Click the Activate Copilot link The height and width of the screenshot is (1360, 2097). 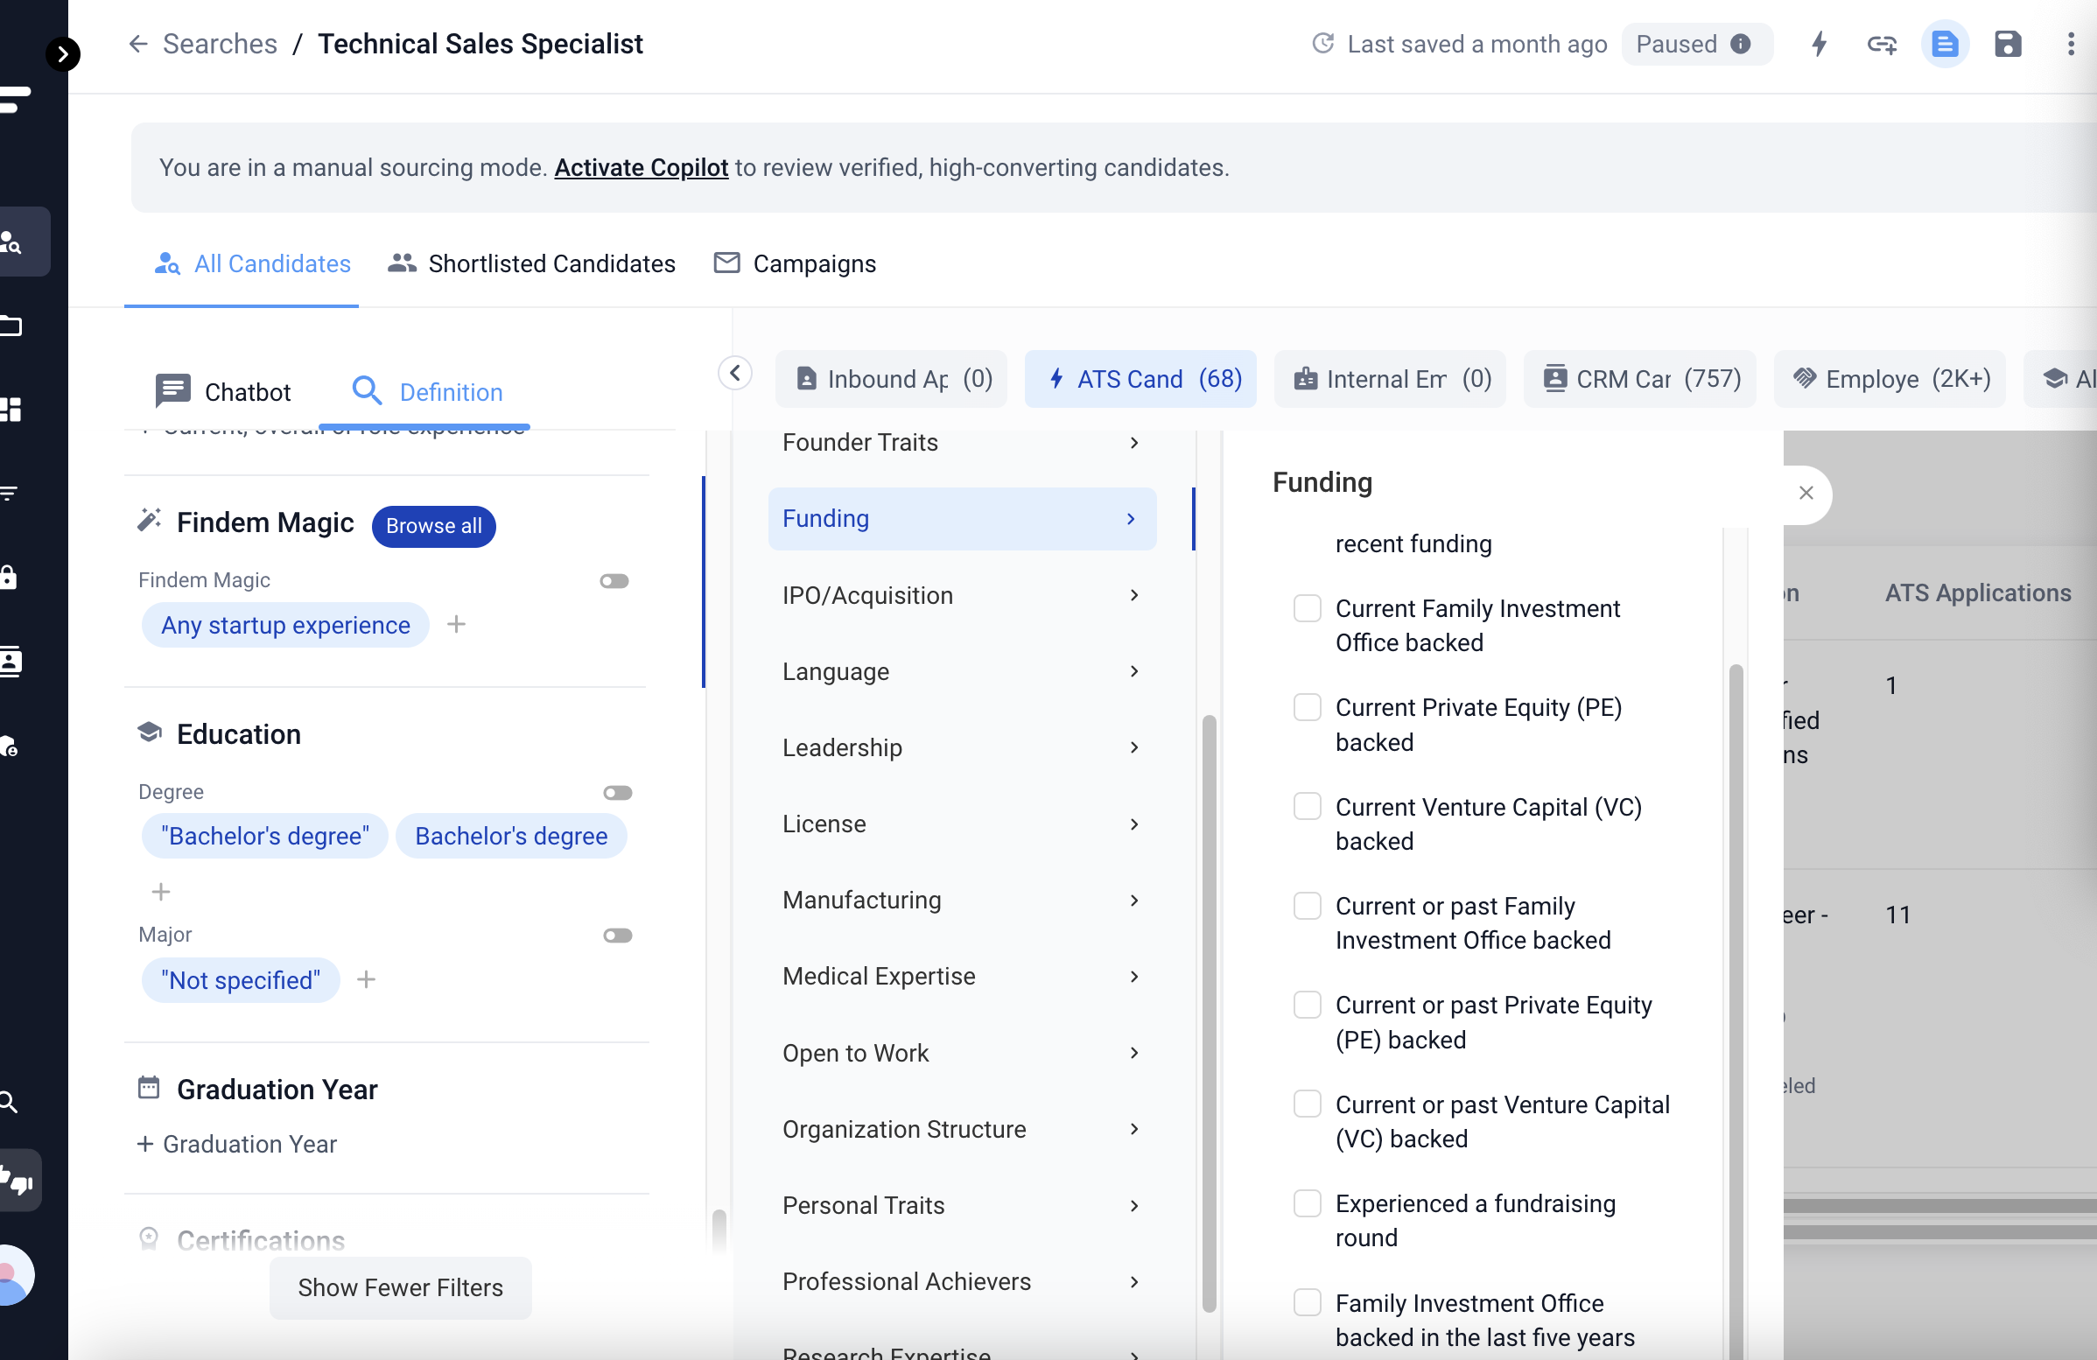641,167
